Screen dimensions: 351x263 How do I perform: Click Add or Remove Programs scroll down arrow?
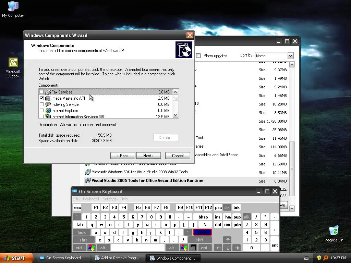pos(292,209)
